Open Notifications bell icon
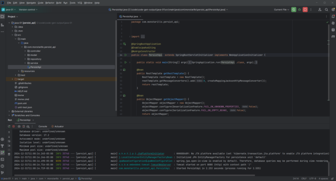The width and height of the screenshot is (336, 181). click(x=333, y=16)
